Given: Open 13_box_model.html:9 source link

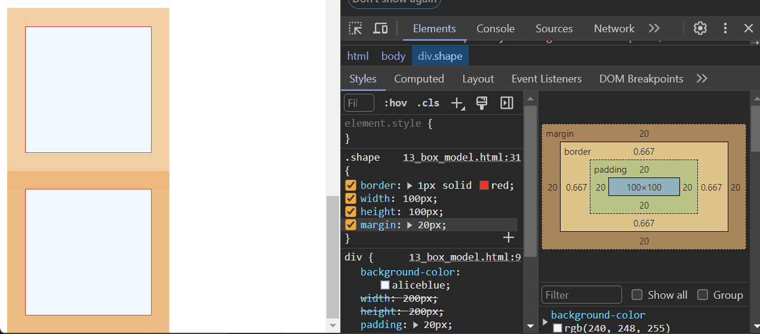Looking at the screenshot, I should click(465, 257).
